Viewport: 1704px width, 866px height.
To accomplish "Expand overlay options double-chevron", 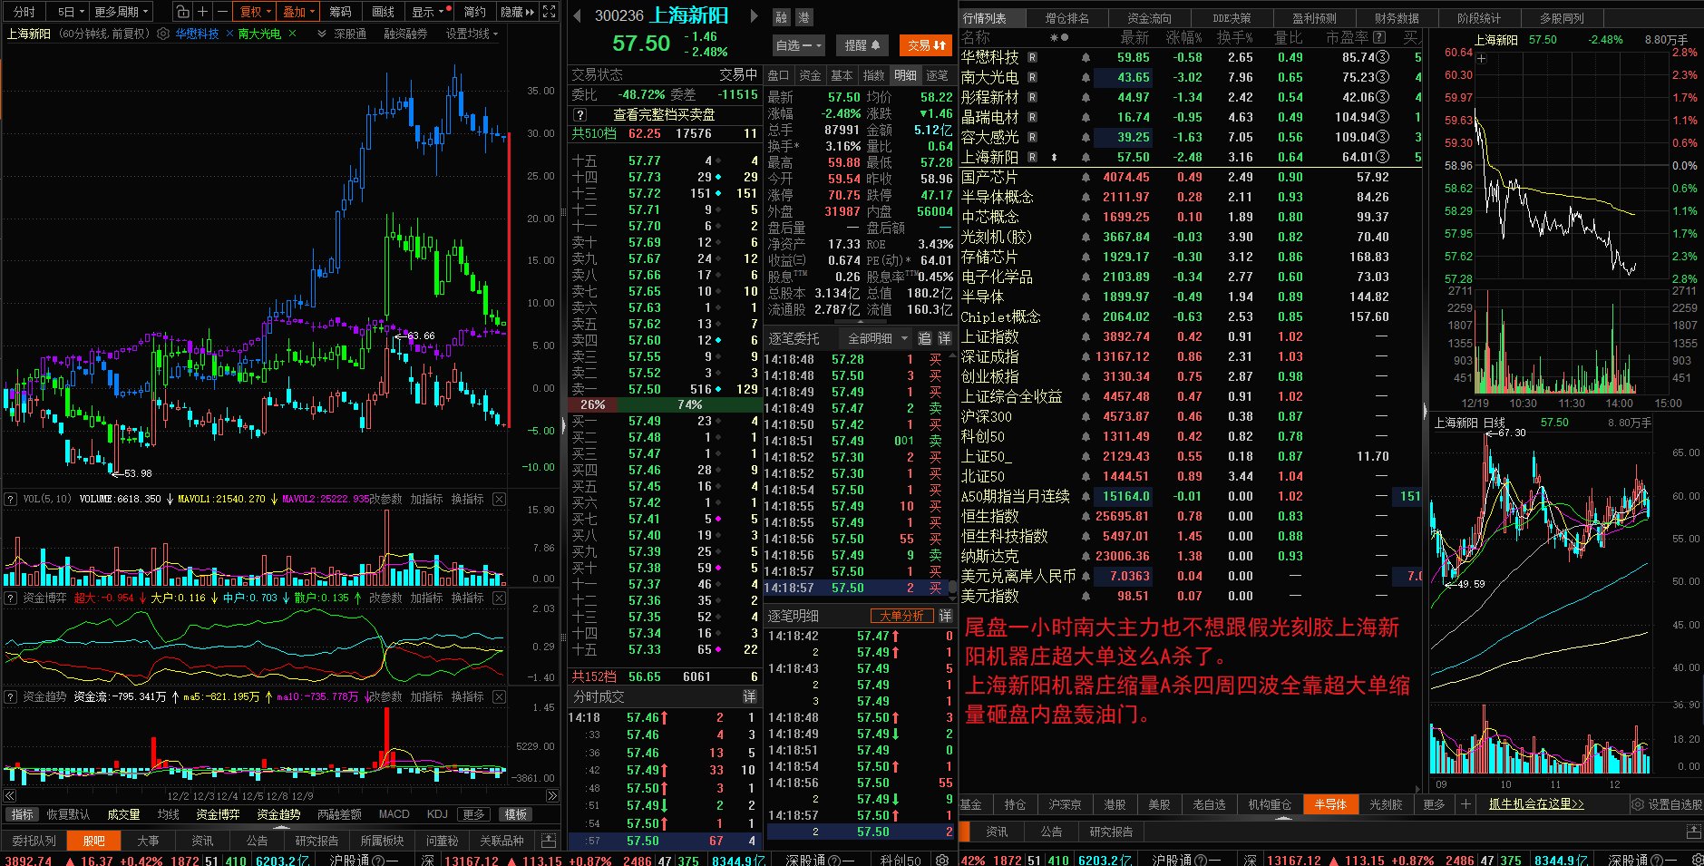I will click(322, 34).
